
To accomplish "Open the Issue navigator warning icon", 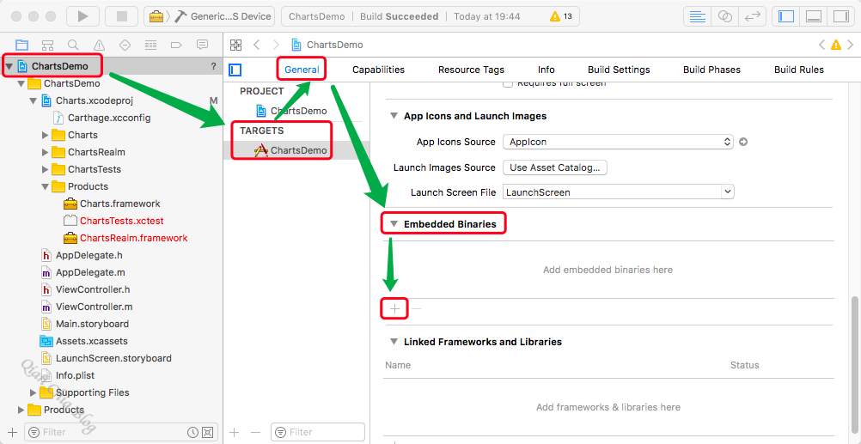I will [x=99, y=45].
